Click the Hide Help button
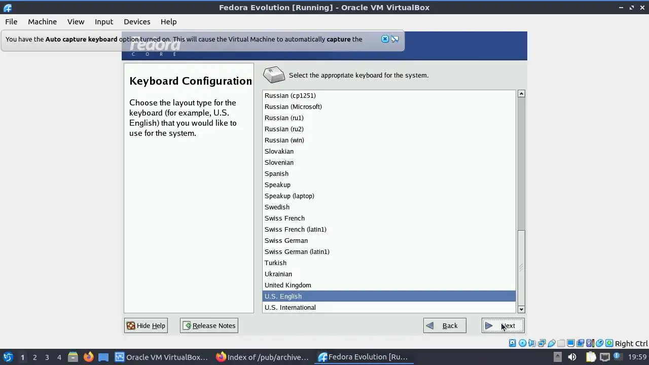This screenshot has height=365, width=649. (x=146, y=325)
